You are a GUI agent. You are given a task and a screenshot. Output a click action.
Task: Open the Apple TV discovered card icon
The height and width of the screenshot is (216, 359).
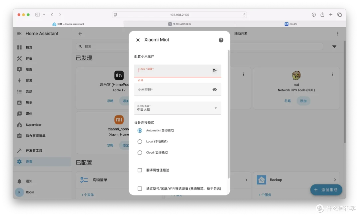(x=119, y=75)
